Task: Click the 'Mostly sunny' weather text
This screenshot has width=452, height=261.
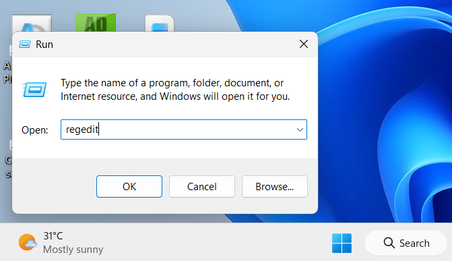Action: [73, 249]
